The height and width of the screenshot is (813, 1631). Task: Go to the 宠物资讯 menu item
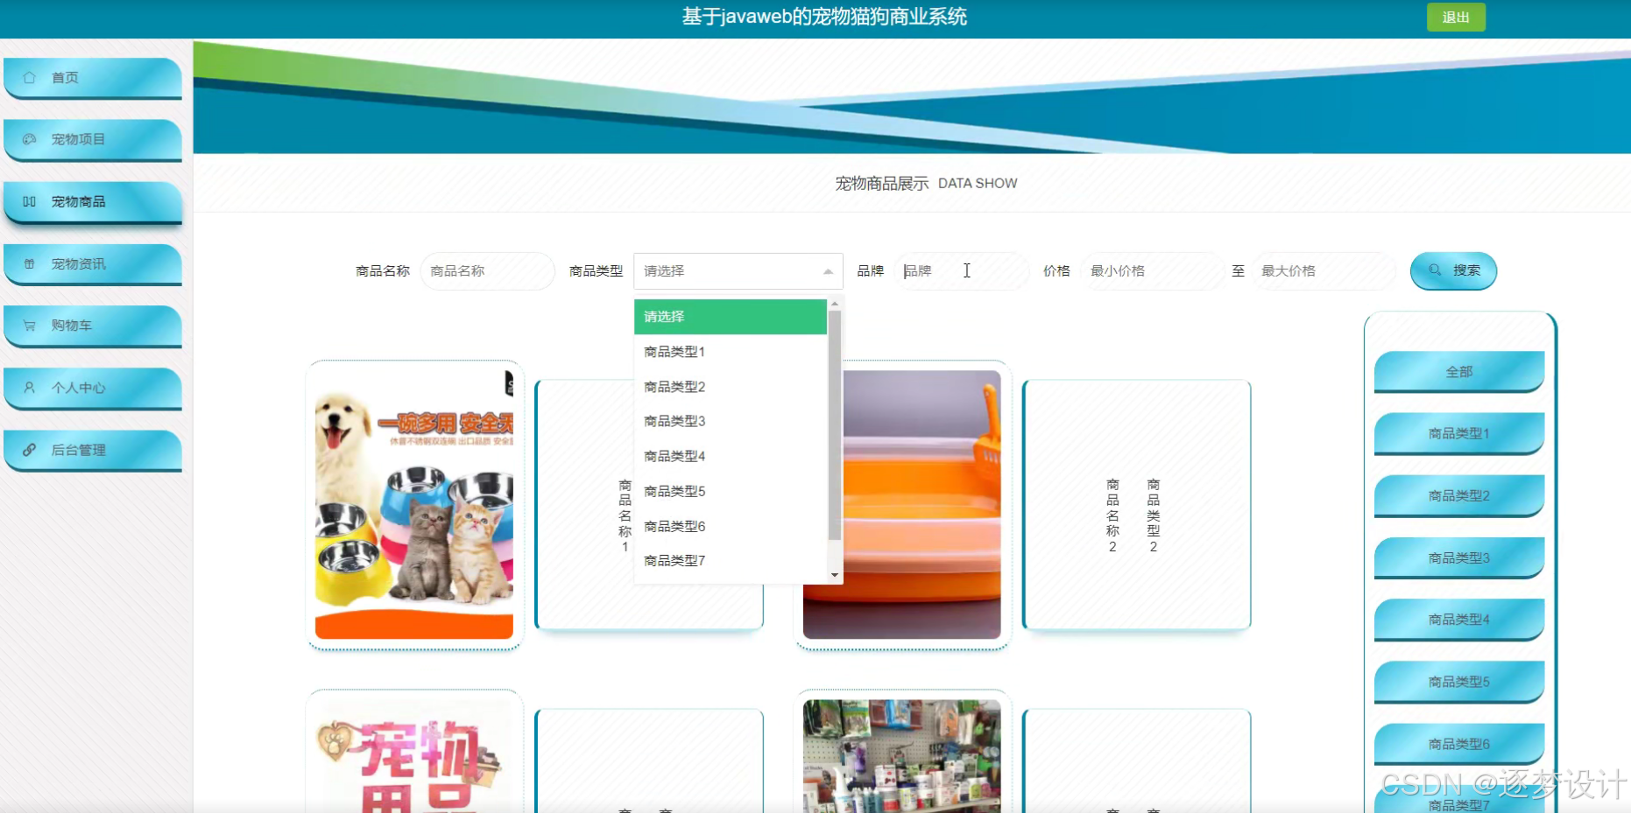(x=93, y=264)
